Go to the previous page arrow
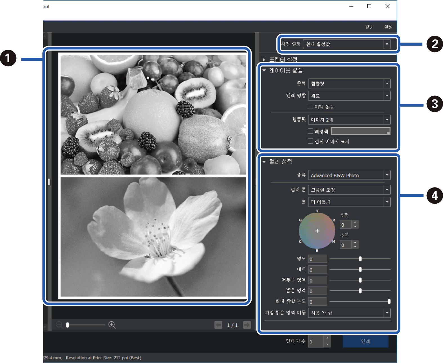 tap(218, 325)
